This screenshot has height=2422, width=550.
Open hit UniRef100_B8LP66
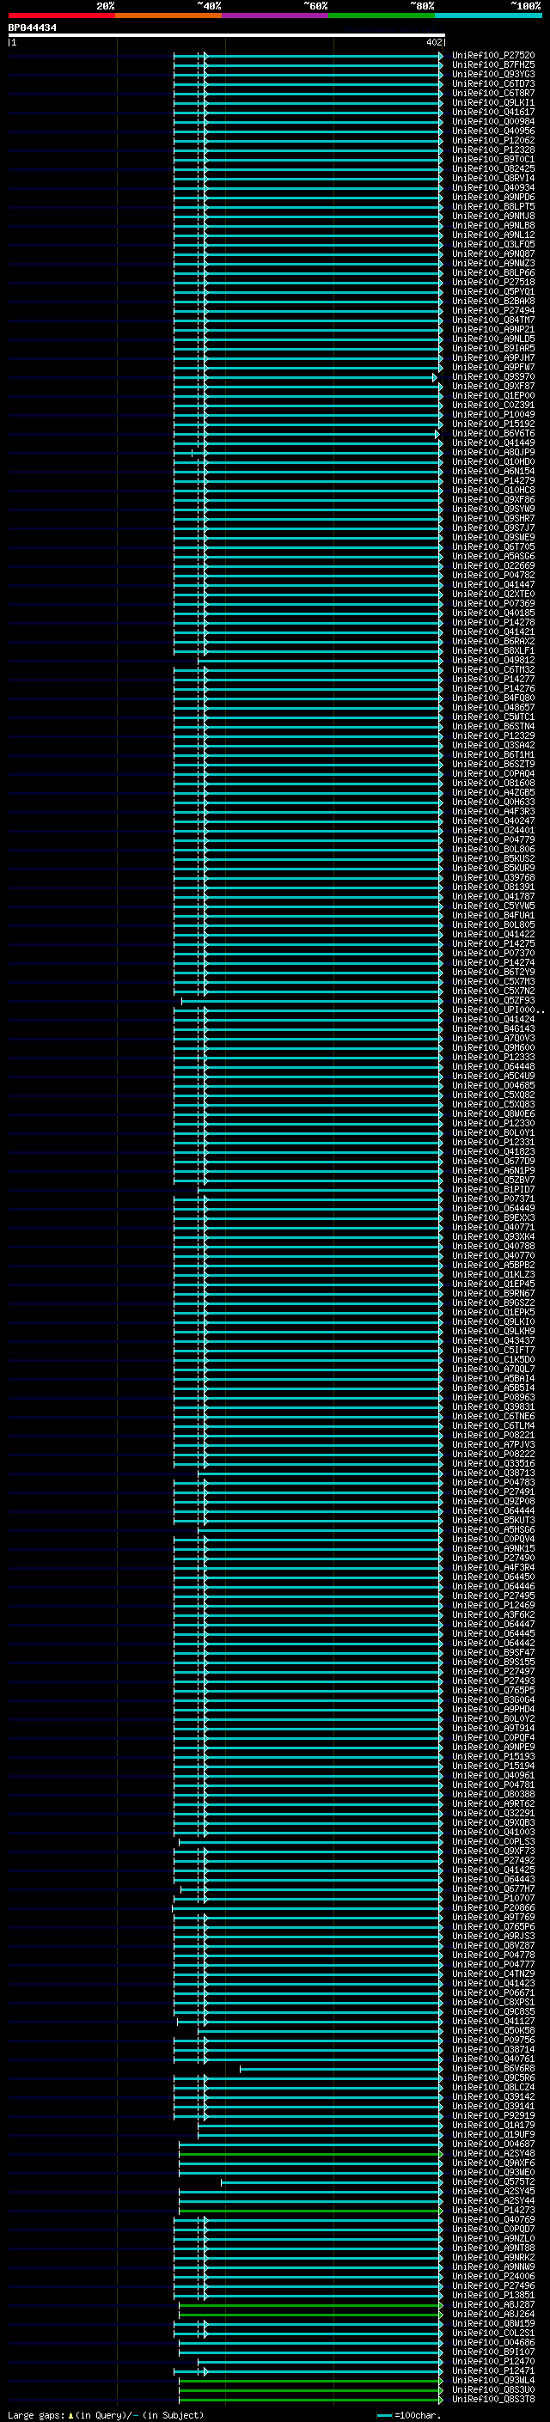point(493,273)
